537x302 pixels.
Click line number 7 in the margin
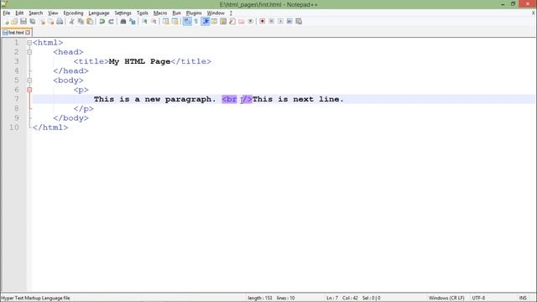click(x=17, y=99)
